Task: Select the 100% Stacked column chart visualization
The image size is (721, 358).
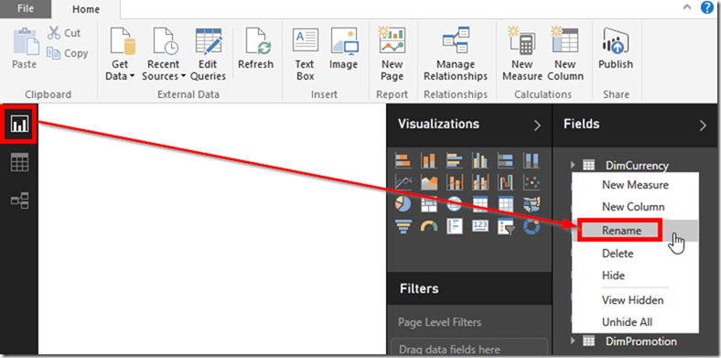Action: (x=532, y=160)
